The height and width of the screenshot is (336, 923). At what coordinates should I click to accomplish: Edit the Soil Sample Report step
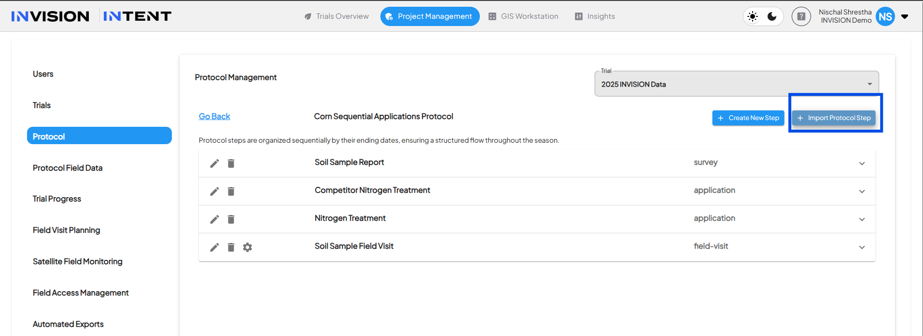tap(214, 163)
